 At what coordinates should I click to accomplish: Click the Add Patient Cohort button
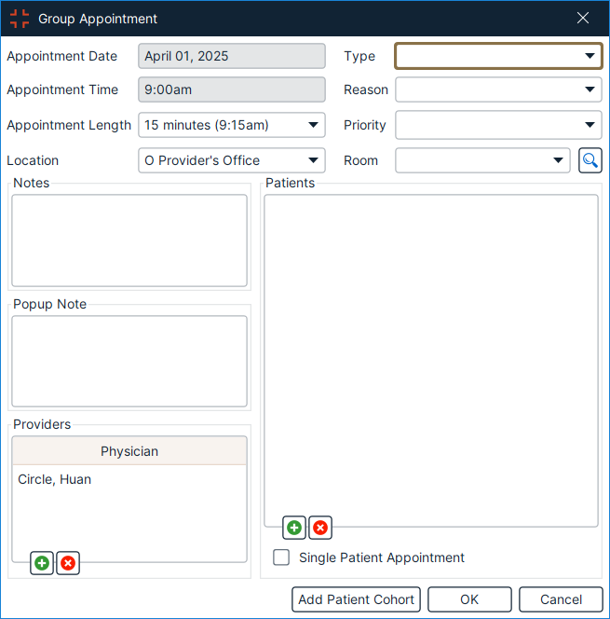[357, 599]
